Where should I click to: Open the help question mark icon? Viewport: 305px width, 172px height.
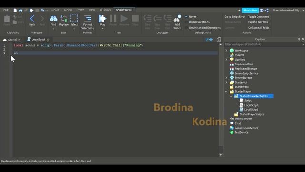tap(262, 11)
